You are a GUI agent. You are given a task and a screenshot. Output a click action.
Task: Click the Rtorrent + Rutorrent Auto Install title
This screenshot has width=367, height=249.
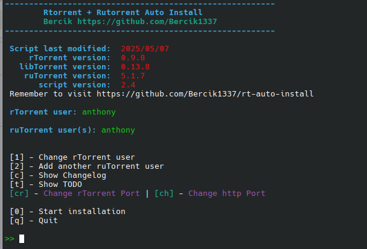(x=123, y=12)
